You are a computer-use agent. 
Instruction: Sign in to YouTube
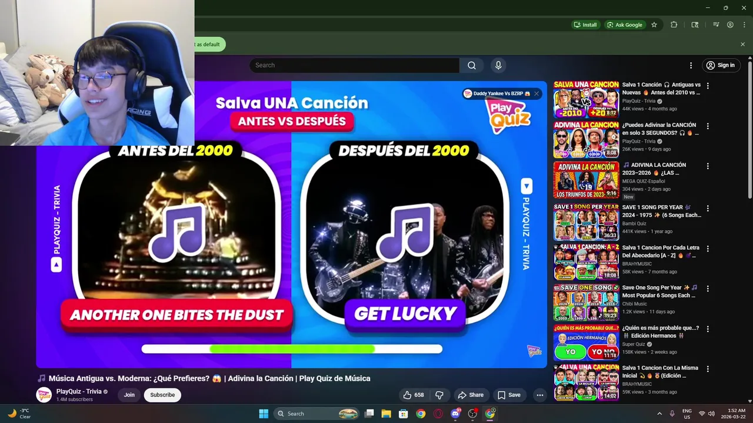[x=721, y=65]
